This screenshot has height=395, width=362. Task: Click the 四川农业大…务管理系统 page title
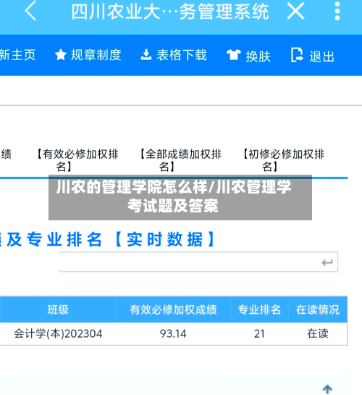170,12
